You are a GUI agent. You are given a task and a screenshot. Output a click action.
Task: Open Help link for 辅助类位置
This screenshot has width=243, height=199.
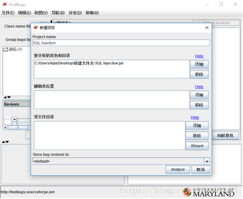tap(199, 87)
